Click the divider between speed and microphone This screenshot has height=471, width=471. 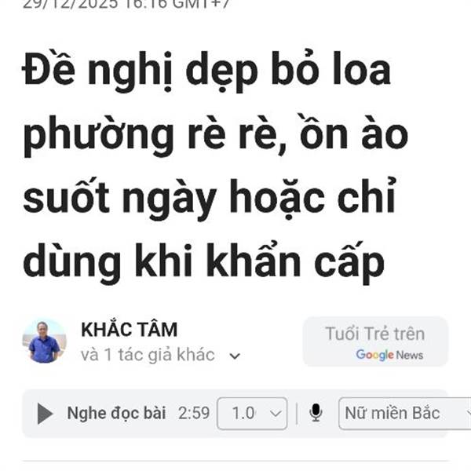tap(297, 414)
